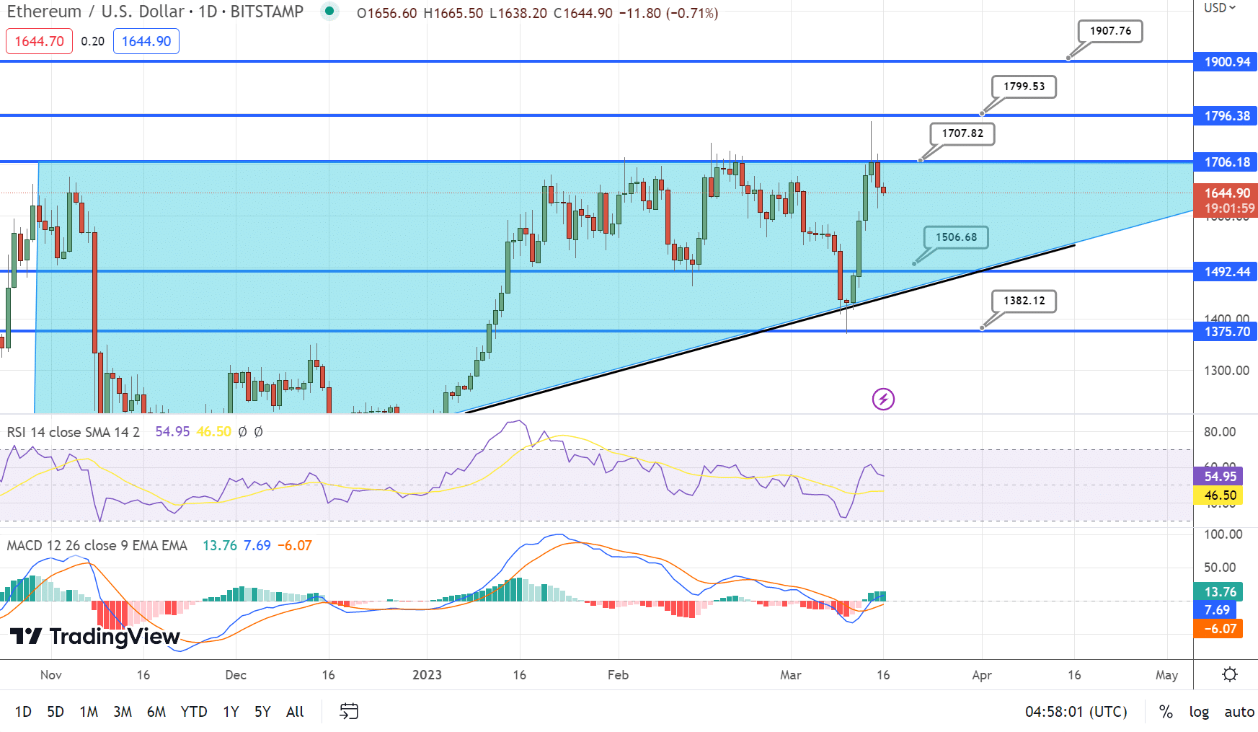Click the blue buy price 1644.90
Image resolution: width=1258 pixels, height=732 pixels.
click(x=146, y=41)
